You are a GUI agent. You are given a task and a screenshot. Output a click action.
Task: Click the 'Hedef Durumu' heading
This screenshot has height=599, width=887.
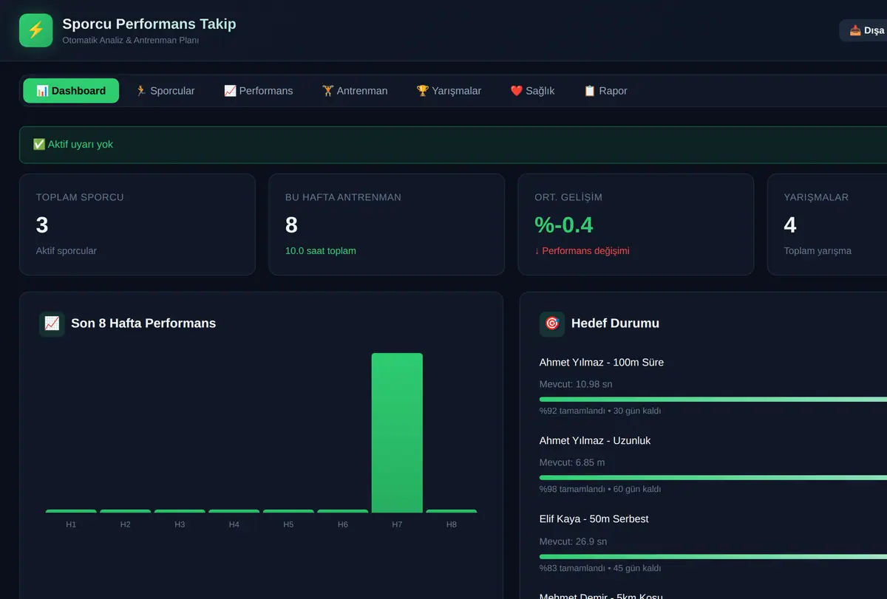(x=615, y=324)
